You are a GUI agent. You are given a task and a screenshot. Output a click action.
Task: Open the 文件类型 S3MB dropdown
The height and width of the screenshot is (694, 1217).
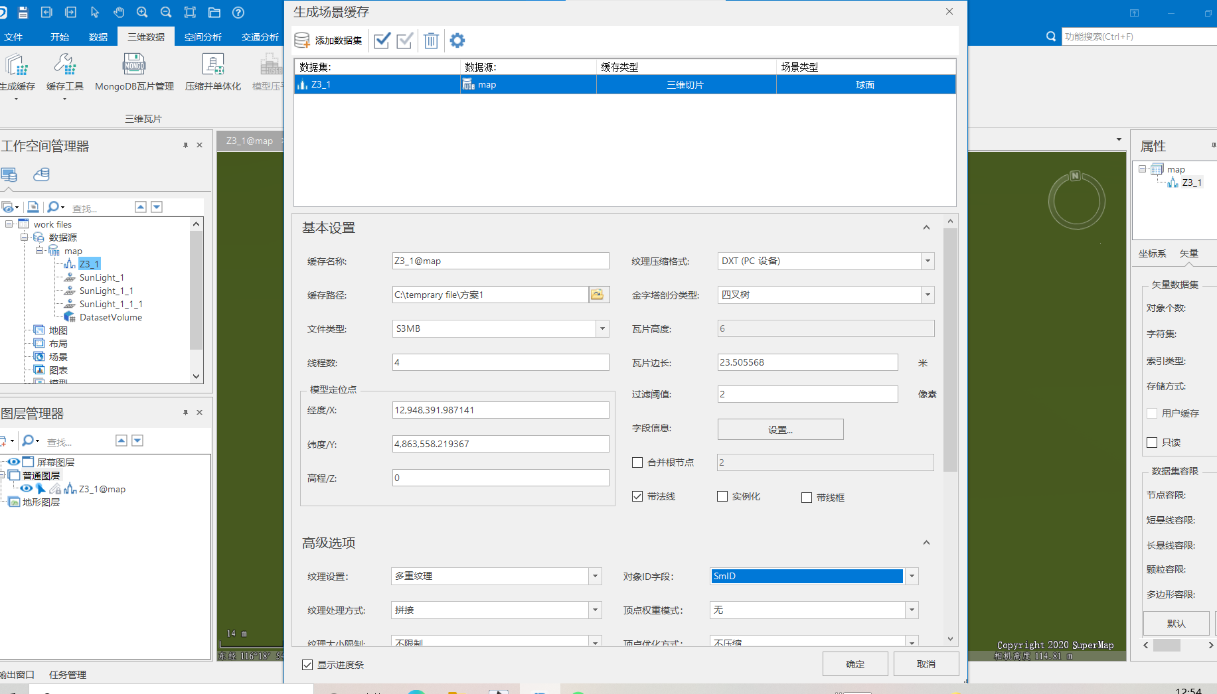(602, 328)
